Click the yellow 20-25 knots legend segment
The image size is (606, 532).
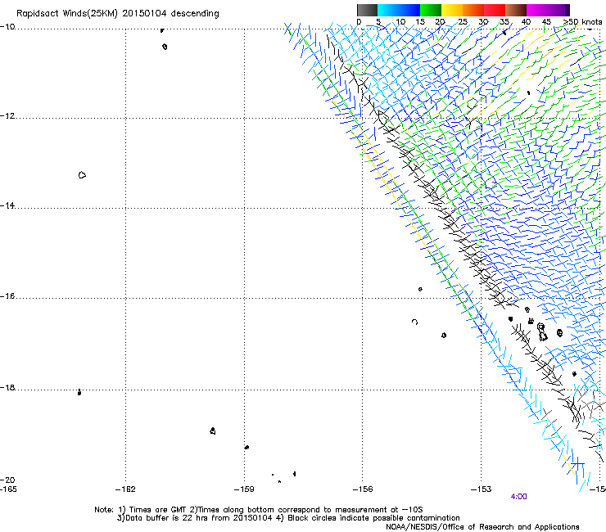point(452,10)
